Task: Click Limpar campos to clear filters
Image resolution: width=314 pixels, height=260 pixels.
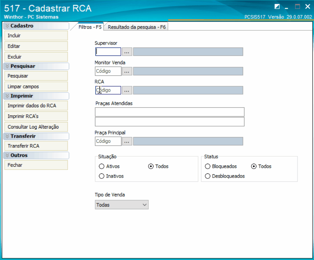Action: click(x=36, y=87)
